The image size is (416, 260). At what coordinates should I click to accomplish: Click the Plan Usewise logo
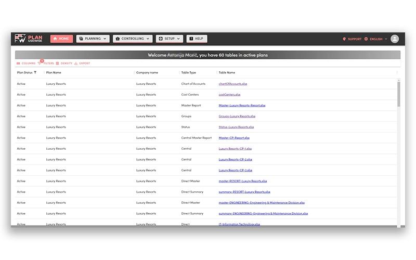(x=29, y=38)
